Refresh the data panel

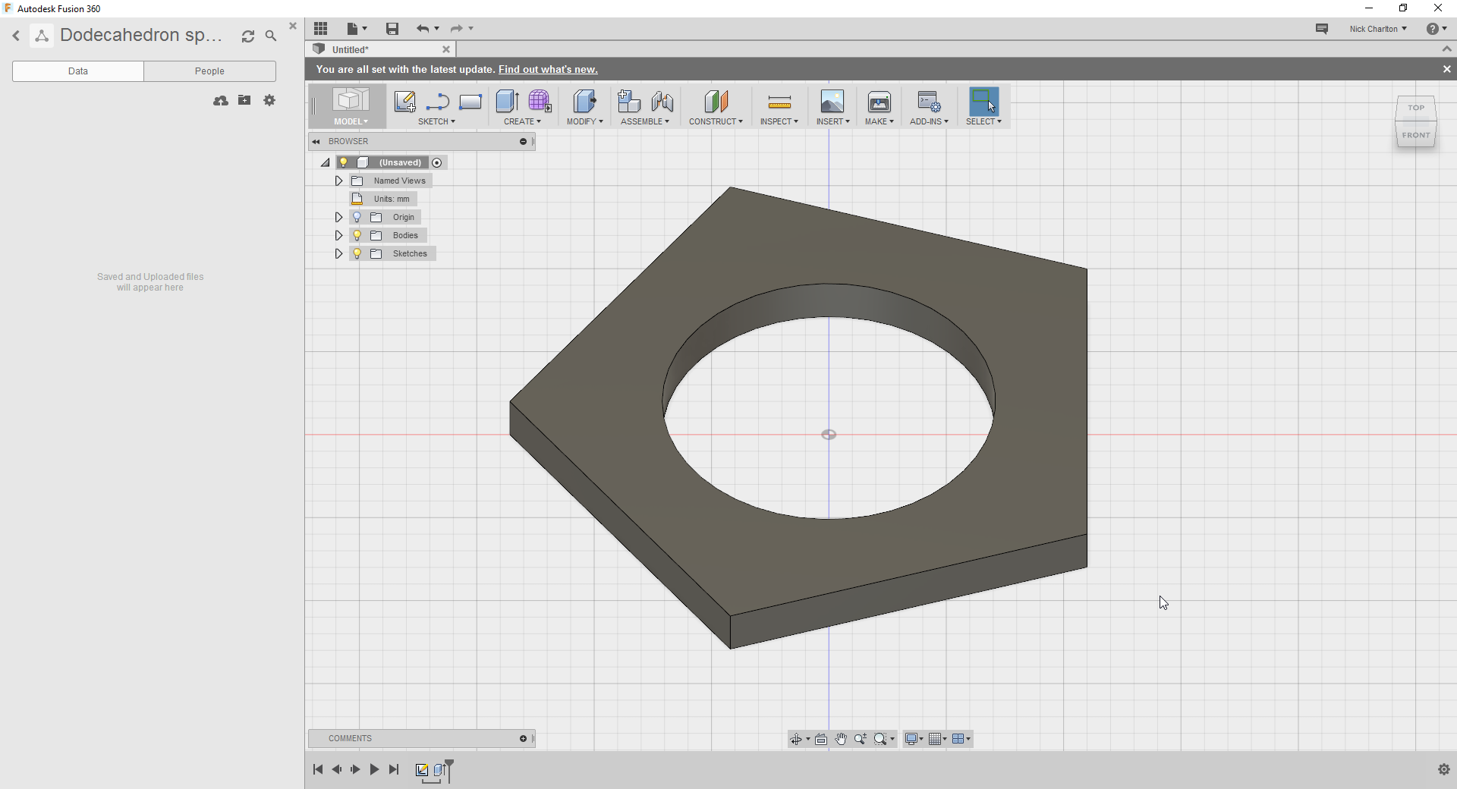[x=248, y=36]
